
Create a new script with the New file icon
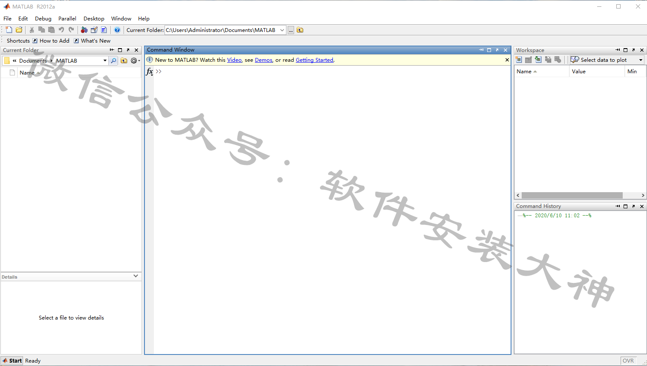pos(9,30)
